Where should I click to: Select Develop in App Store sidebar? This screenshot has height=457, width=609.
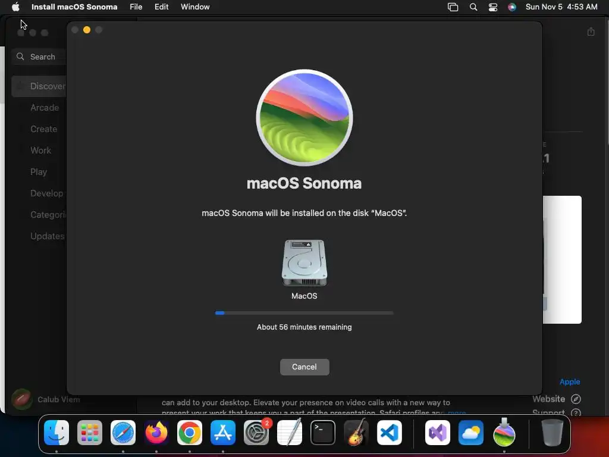(x=46, y=193)
